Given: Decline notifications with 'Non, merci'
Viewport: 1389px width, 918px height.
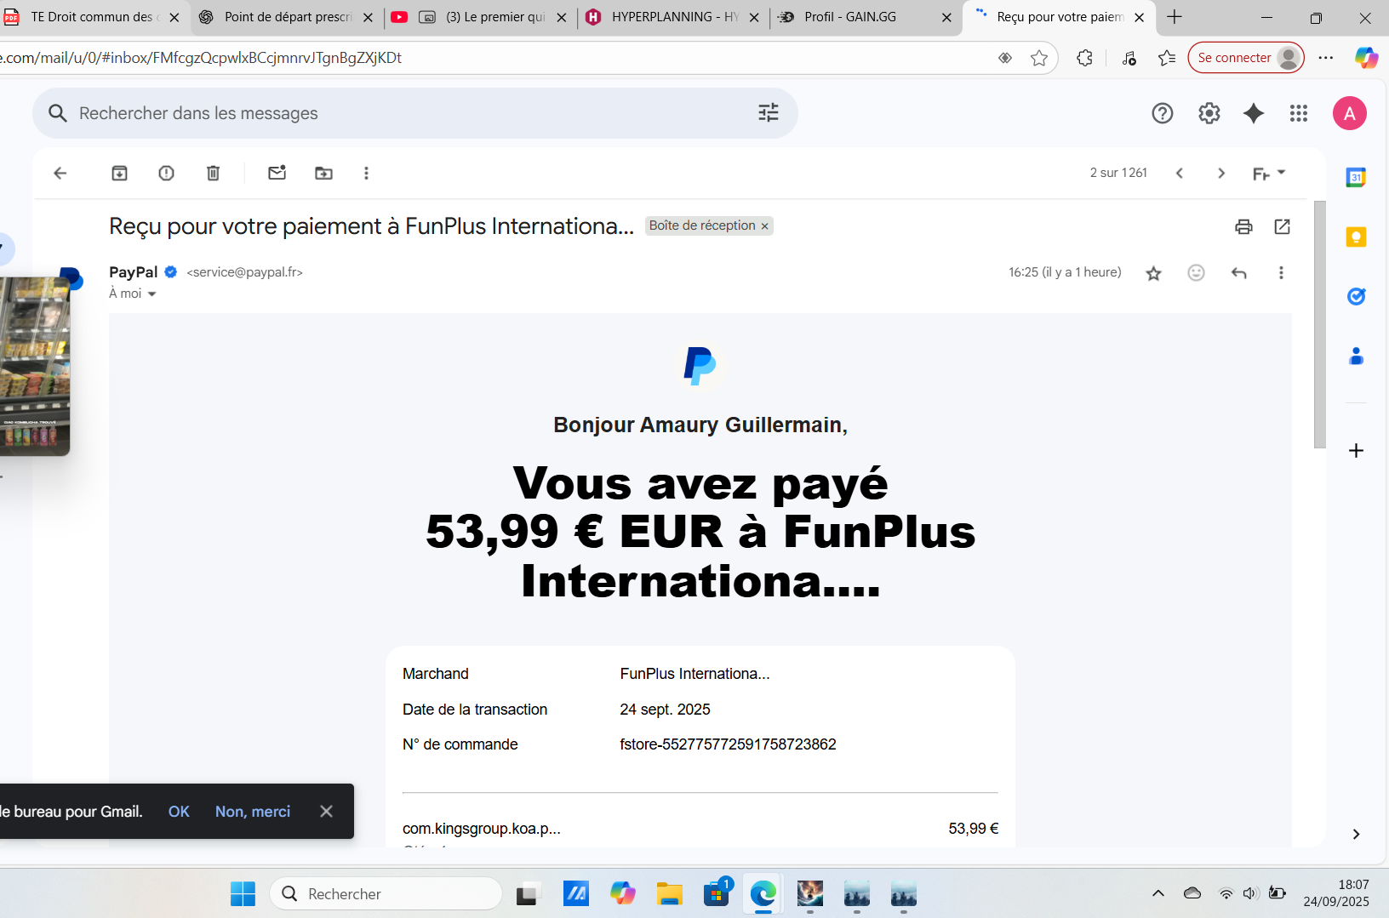Looking at the screenshot, I should tap(253, 812).
